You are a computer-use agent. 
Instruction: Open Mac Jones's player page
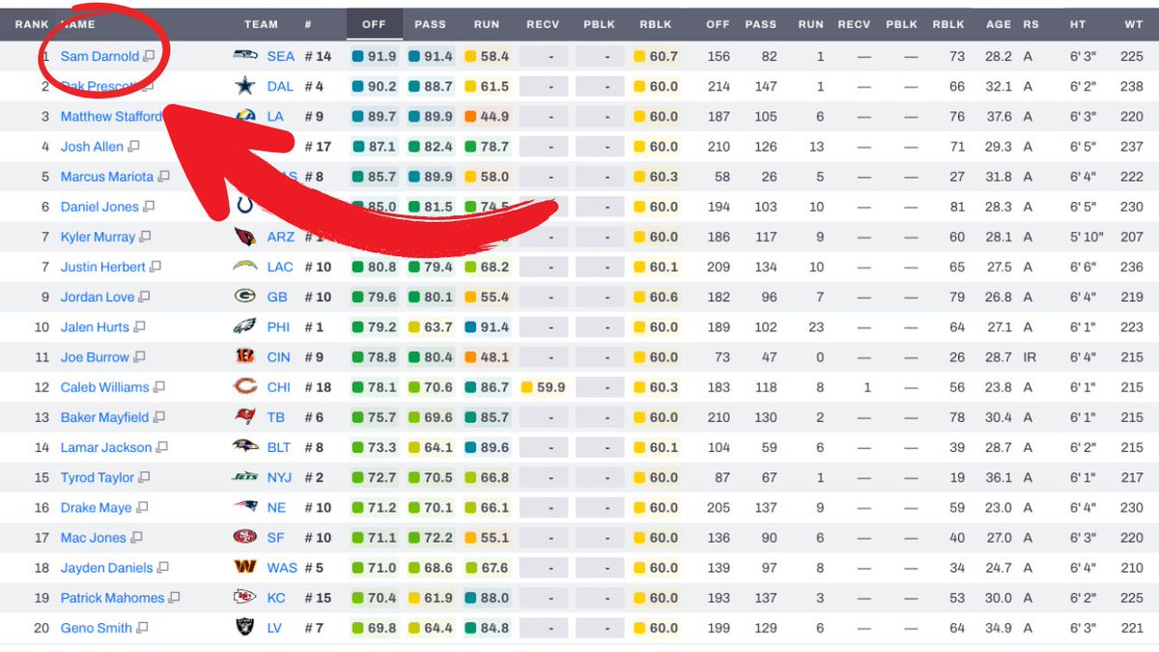pyautogui.click(x=94, y=538)
